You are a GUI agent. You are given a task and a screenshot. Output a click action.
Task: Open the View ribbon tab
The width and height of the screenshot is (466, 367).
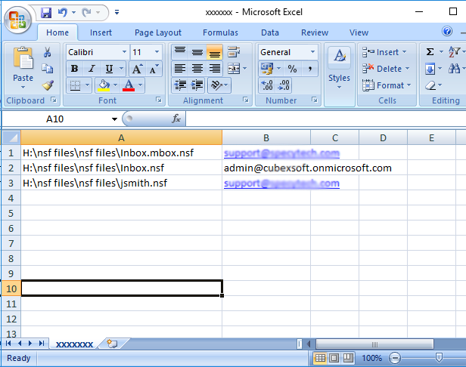(359, 32)
